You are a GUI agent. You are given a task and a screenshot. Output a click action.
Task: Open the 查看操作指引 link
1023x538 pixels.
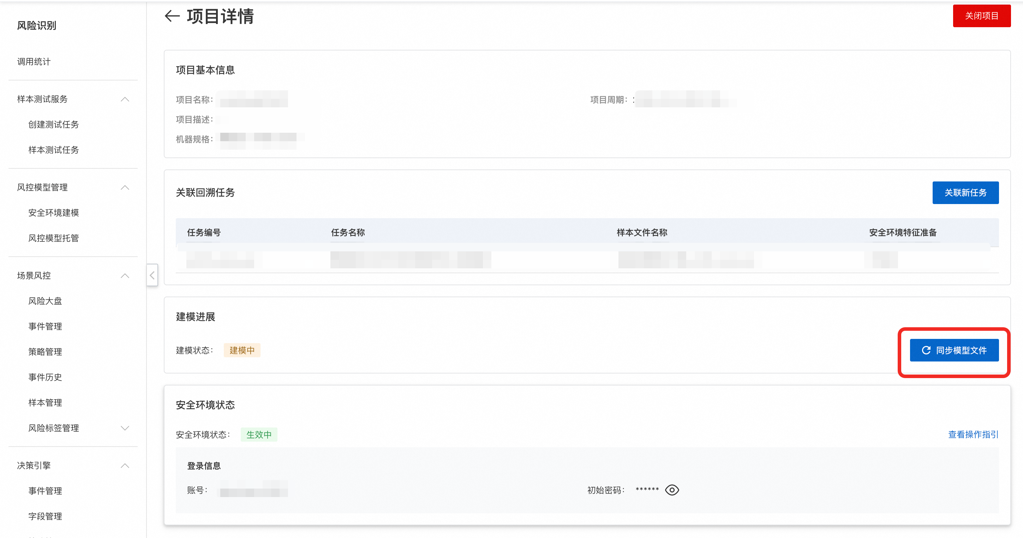(x=973, y=434)
